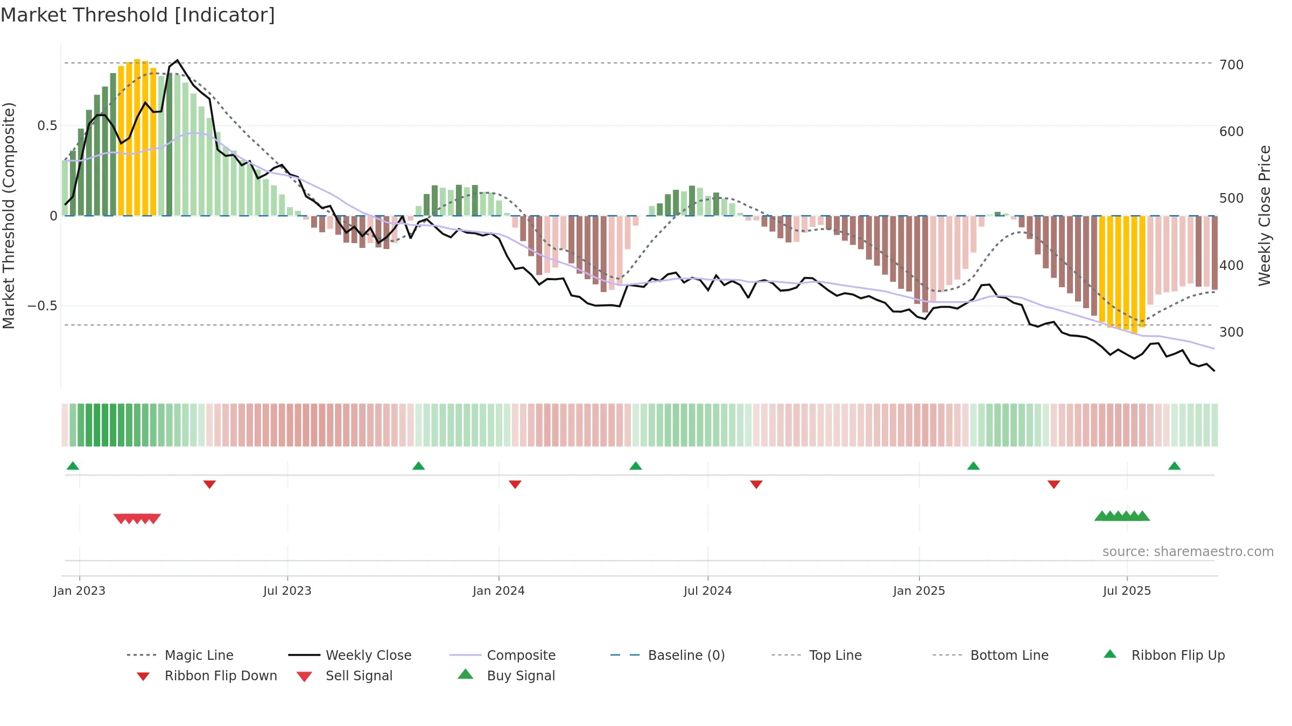Click the weekly close peak near 700

pos(177,60)
